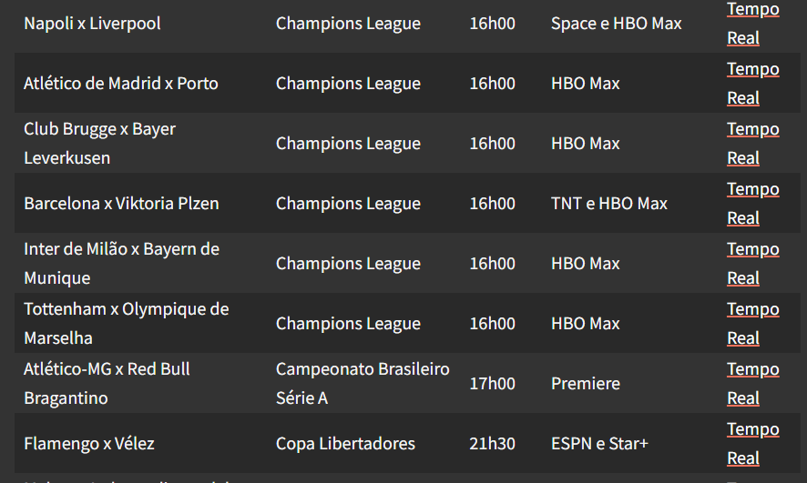Open Tempo Real for Club Brugge x Bayer Leverkusen
The height and width of the screenshot is (483, 807).
tap(752, 144)
